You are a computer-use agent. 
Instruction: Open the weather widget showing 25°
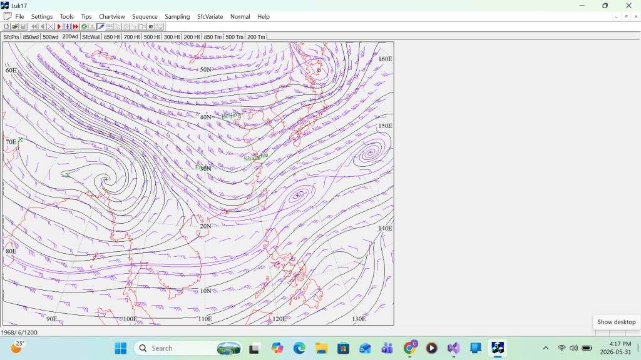(x=17, y=347)
